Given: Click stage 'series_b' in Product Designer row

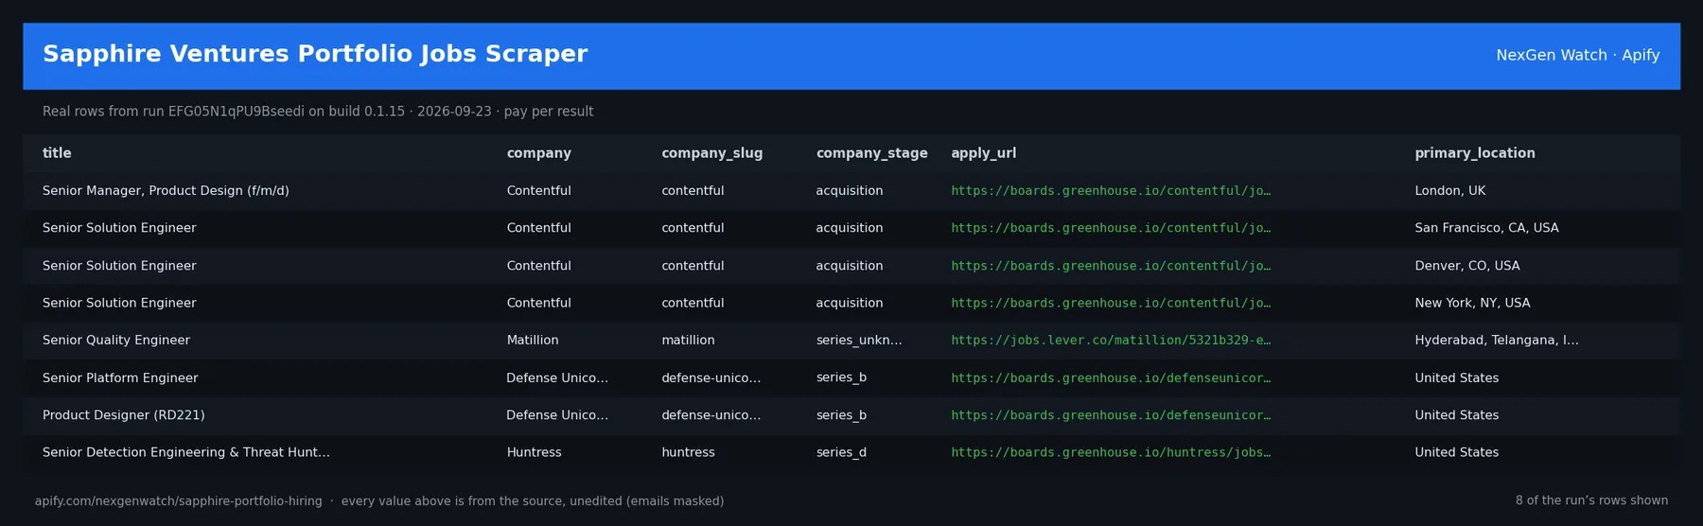Looking at the screenshot, I should point(841,415).
